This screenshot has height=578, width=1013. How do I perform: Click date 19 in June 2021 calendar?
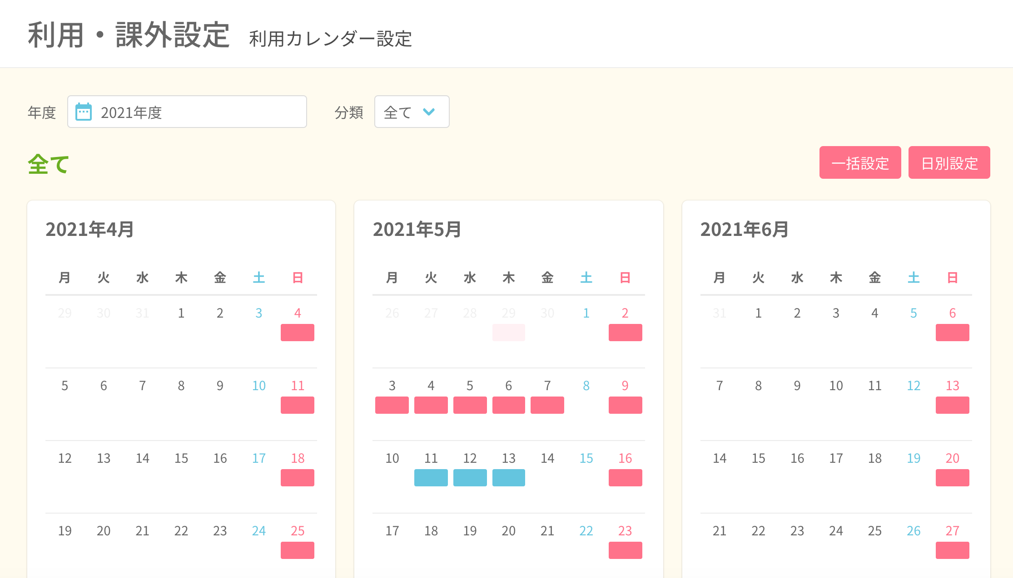click(914, 458)
